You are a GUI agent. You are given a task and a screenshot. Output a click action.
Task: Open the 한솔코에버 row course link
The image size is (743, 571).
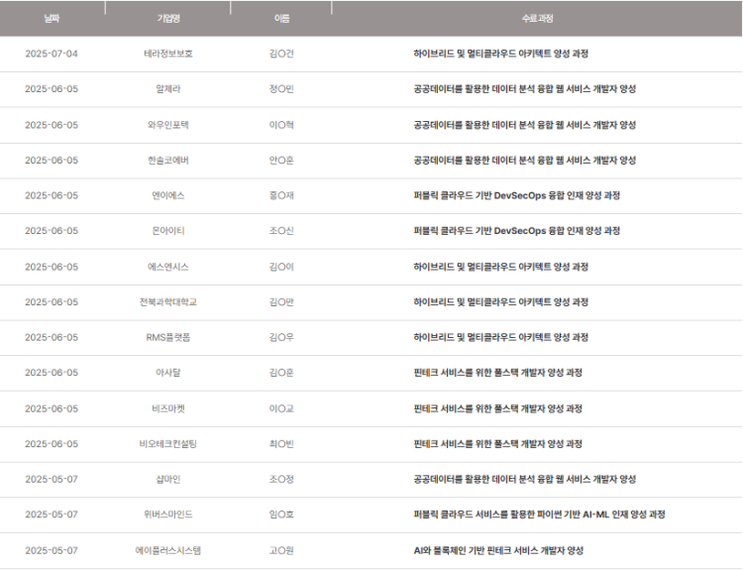[x=524, y=161]
